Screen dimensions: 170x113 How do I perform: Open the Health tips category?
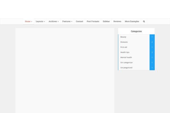click(125, 52)
